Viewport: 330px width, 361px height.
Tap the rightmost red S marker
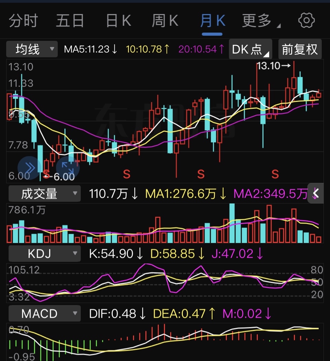pos(275,174)
